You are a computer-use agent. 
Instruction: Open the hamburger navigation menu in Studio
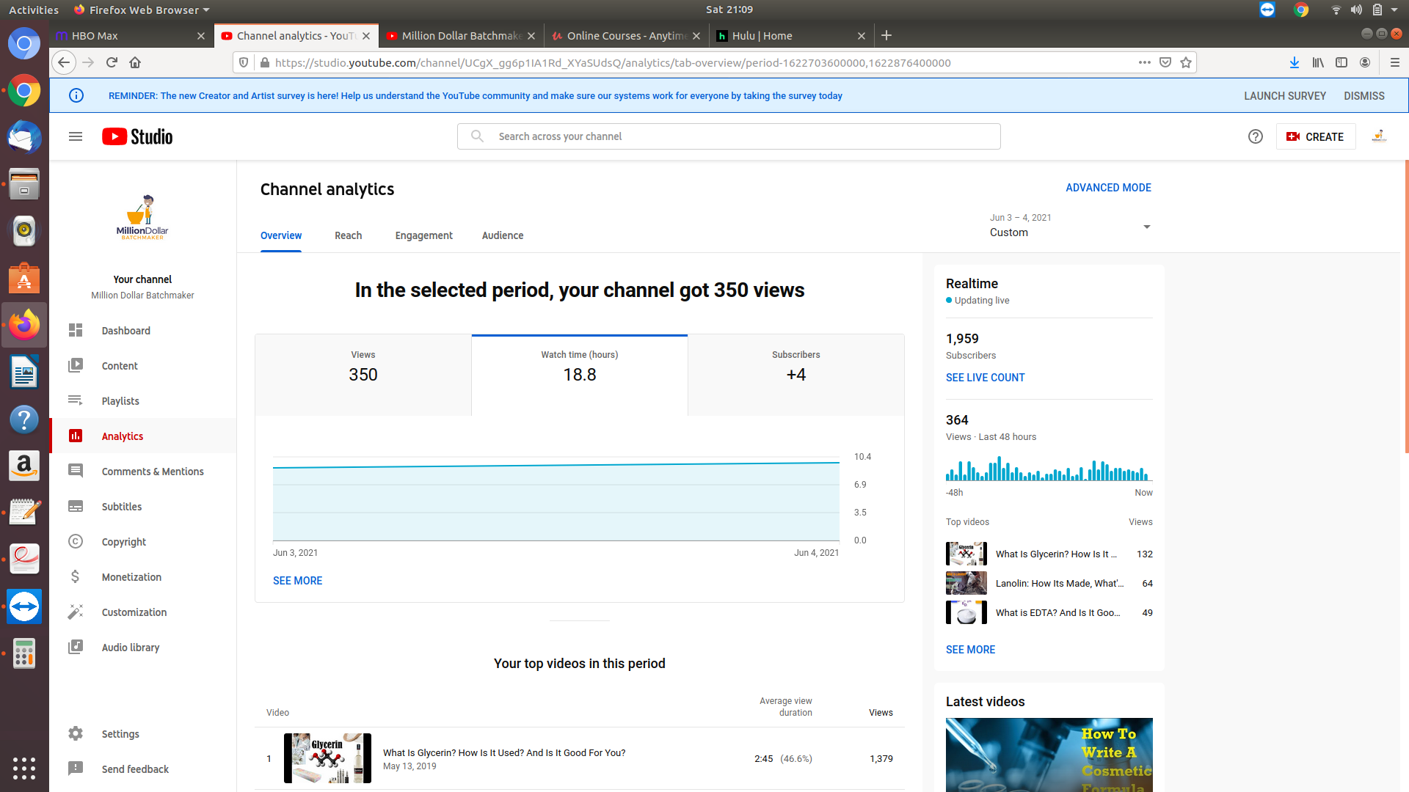(75, 136)
